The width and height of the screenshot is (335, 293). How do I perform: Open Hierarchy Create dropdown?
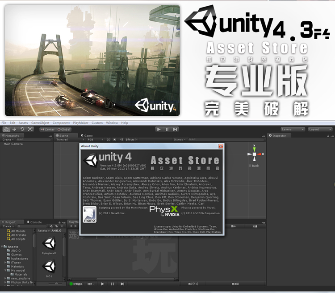[8, 140]
